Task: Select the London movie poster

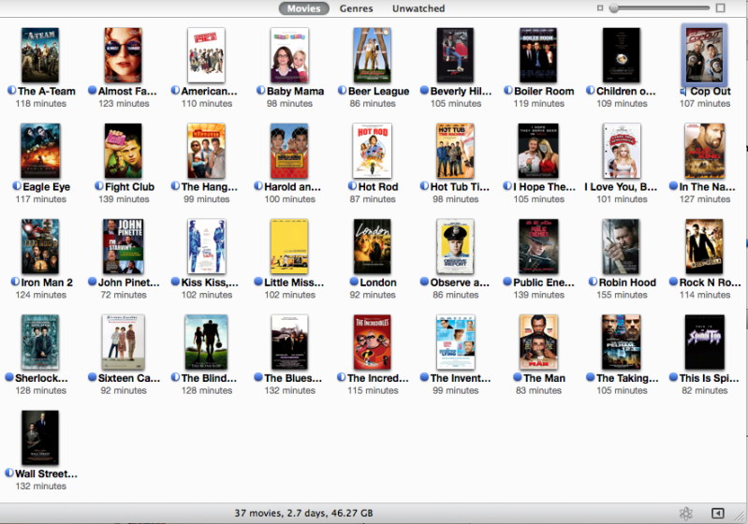Action: (x=373, y=246)
